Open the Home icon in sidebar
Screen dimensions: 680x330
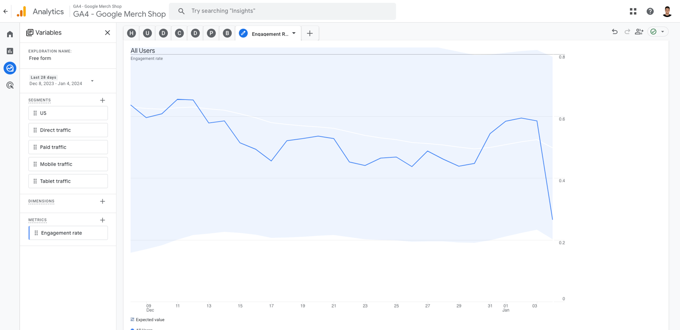click(10, 34)
